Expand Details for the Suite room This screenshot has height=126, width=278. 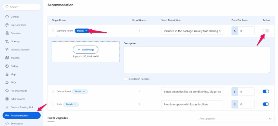(x=71, y=104)
